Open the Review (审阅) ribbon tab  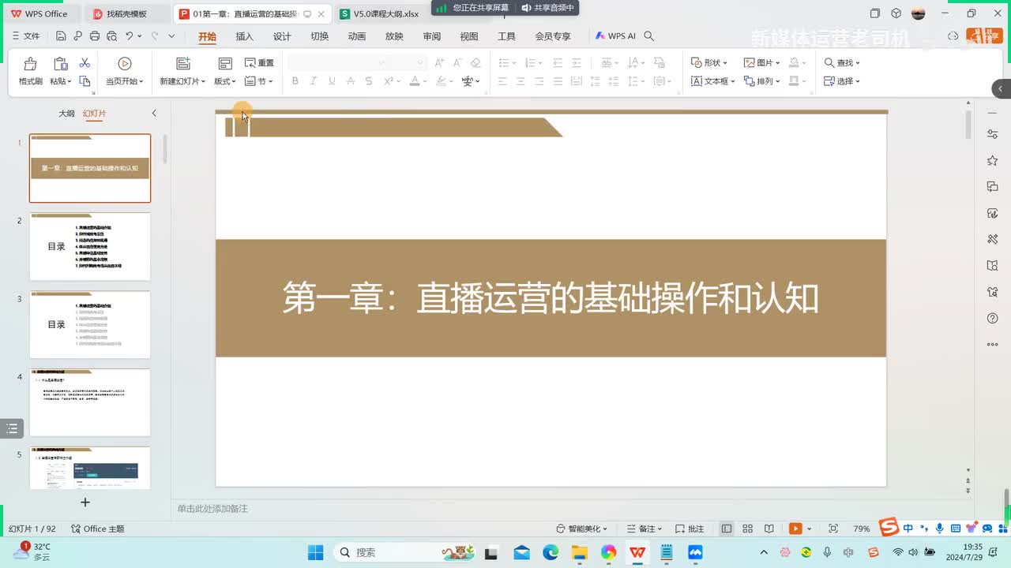tap(431, 36)
